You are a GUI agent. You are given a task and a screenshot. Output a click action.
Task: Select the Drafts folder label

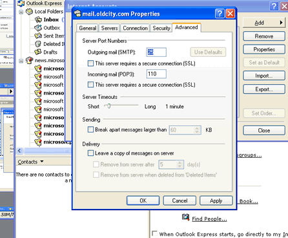[50, 52]
